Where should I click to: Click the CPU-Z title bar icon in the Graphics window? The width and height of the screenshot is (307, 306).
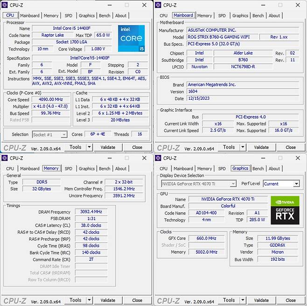pos(158,158)
